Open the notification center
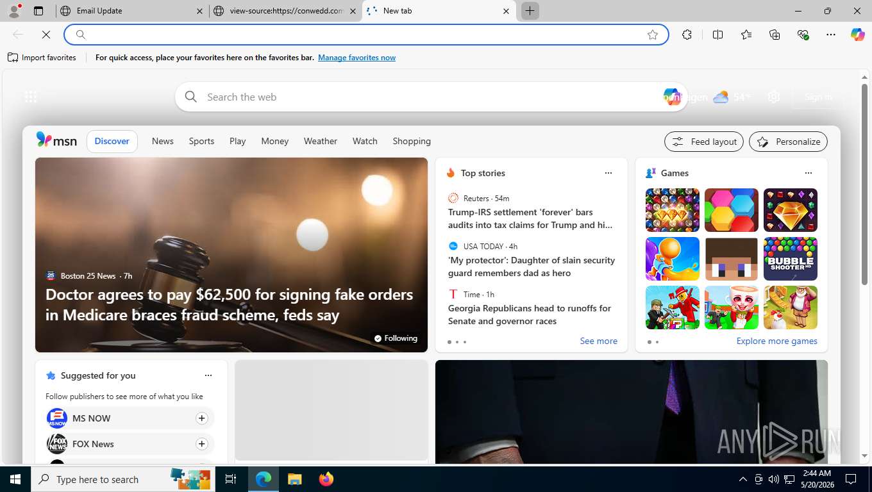The image size is (872, 492). (x=851, y=479)
